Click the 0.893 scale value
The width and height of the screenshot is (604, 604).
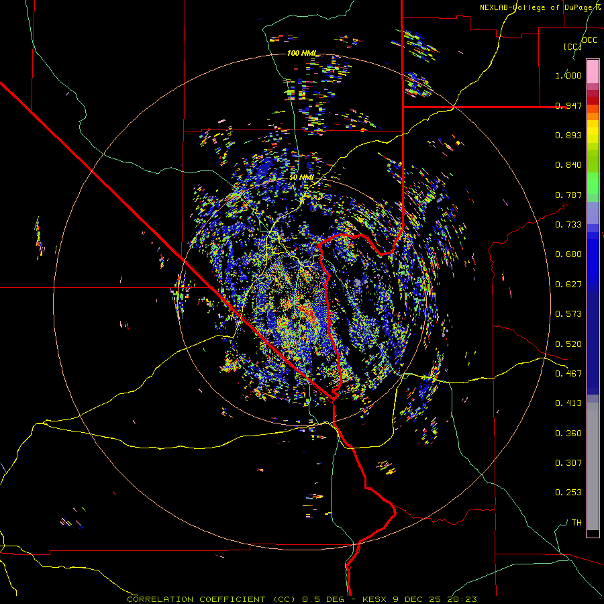click(568, 135)
